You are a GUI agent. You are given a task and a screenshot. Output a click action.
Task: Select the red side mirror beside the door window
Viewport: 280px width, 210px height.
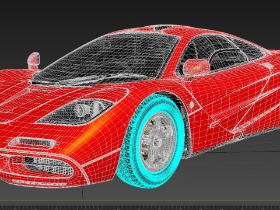196,68
